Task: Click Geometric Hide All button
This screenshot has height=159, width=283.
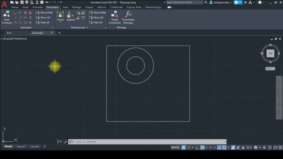Action: tap(43, 23)
